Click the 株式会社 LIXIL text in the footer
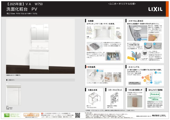This screenshot has height=120, width=170. tap(159, 115)
